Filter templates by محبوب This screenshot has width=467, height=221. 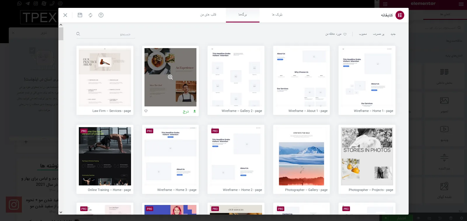[x=363, y=34]
